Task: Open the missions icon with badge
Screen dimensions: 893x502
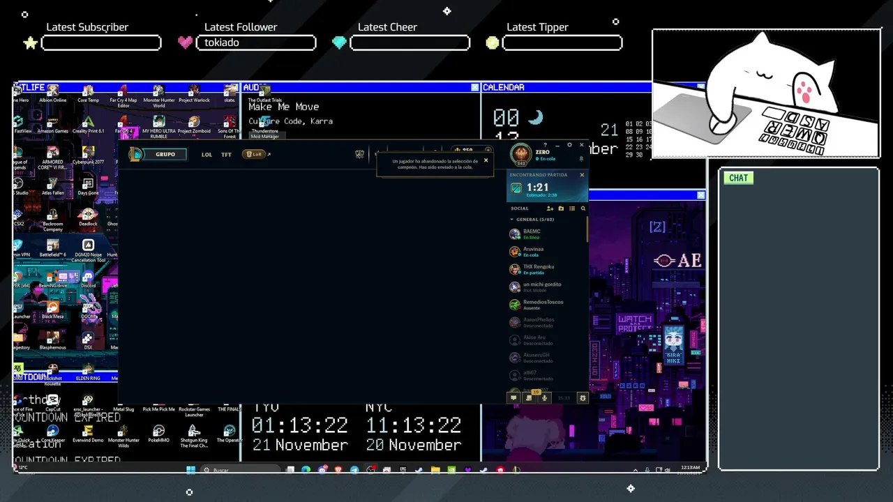Action: pos(529,397)
